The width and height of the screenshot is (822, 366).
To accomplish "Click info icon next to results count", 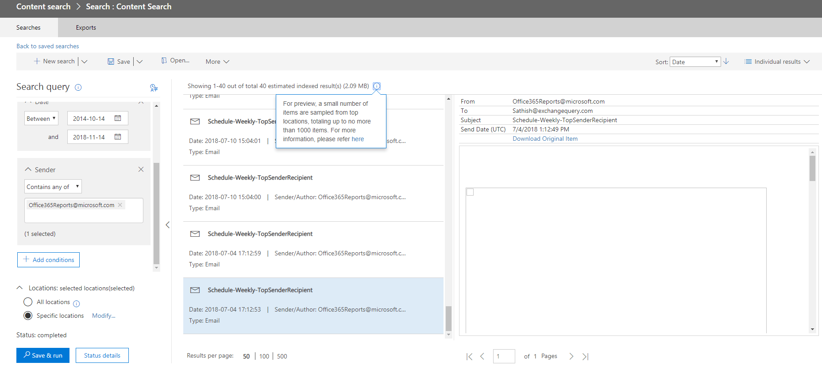I will click(377, 86).
